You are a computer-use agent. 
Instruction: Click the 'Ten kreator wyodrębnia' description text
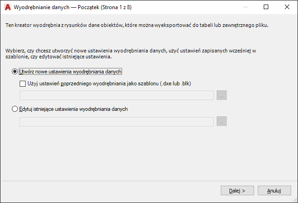[x=136, y=26]
